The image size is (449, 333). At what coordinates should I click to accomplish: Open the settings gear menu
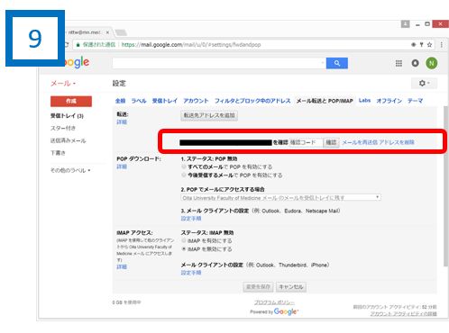(424, 83)
